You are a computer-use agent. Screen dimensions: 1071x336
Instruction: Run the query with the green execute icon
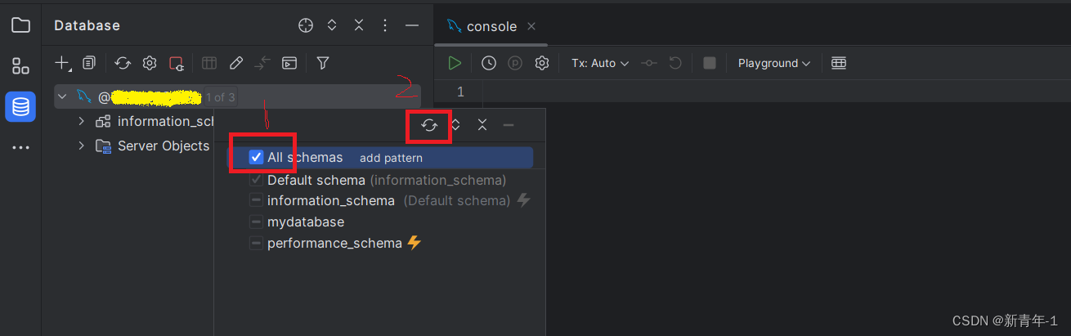(455, 63)
